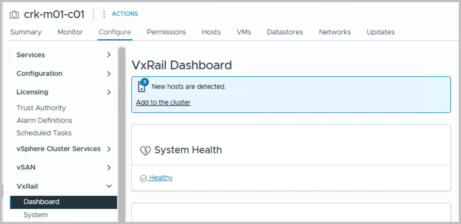Expand the Services section chevron
This screenshot has height=224, width=461.
[x=109, y=55]
